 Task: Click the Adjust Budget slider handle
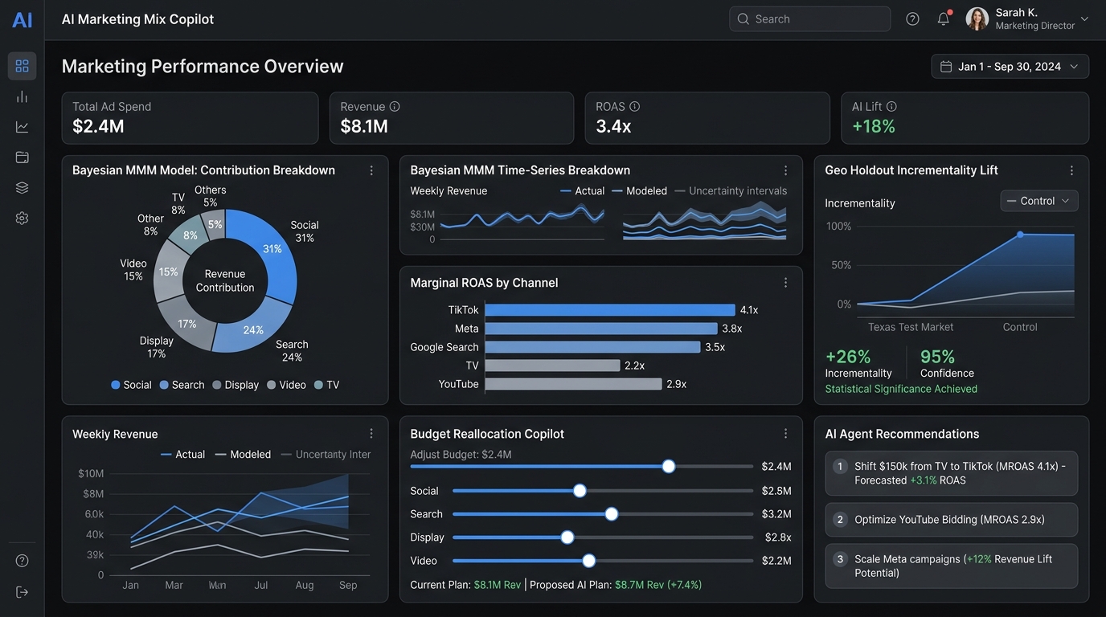tap(668, 466)
